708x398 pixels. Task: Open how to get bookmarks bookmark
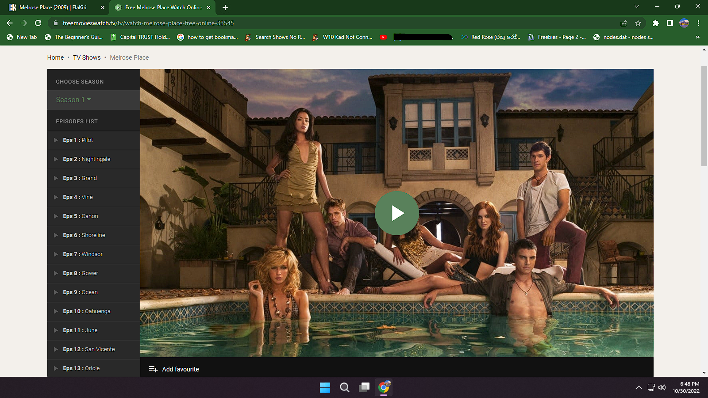208,37
